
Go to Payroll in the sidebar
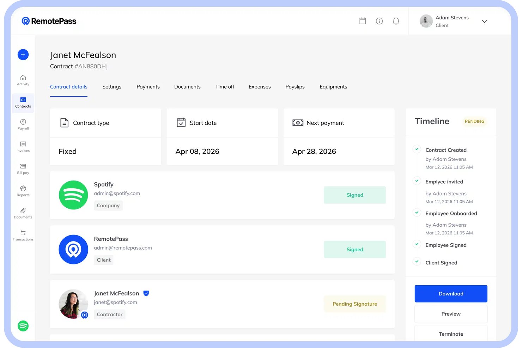(x=23, y=124)
